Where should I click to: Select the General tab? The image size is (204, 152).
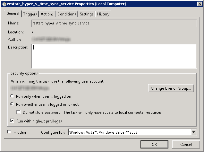click(x=13, y=13)
